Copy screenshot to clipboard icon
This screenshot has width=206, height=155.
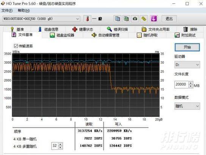point(126,19)
